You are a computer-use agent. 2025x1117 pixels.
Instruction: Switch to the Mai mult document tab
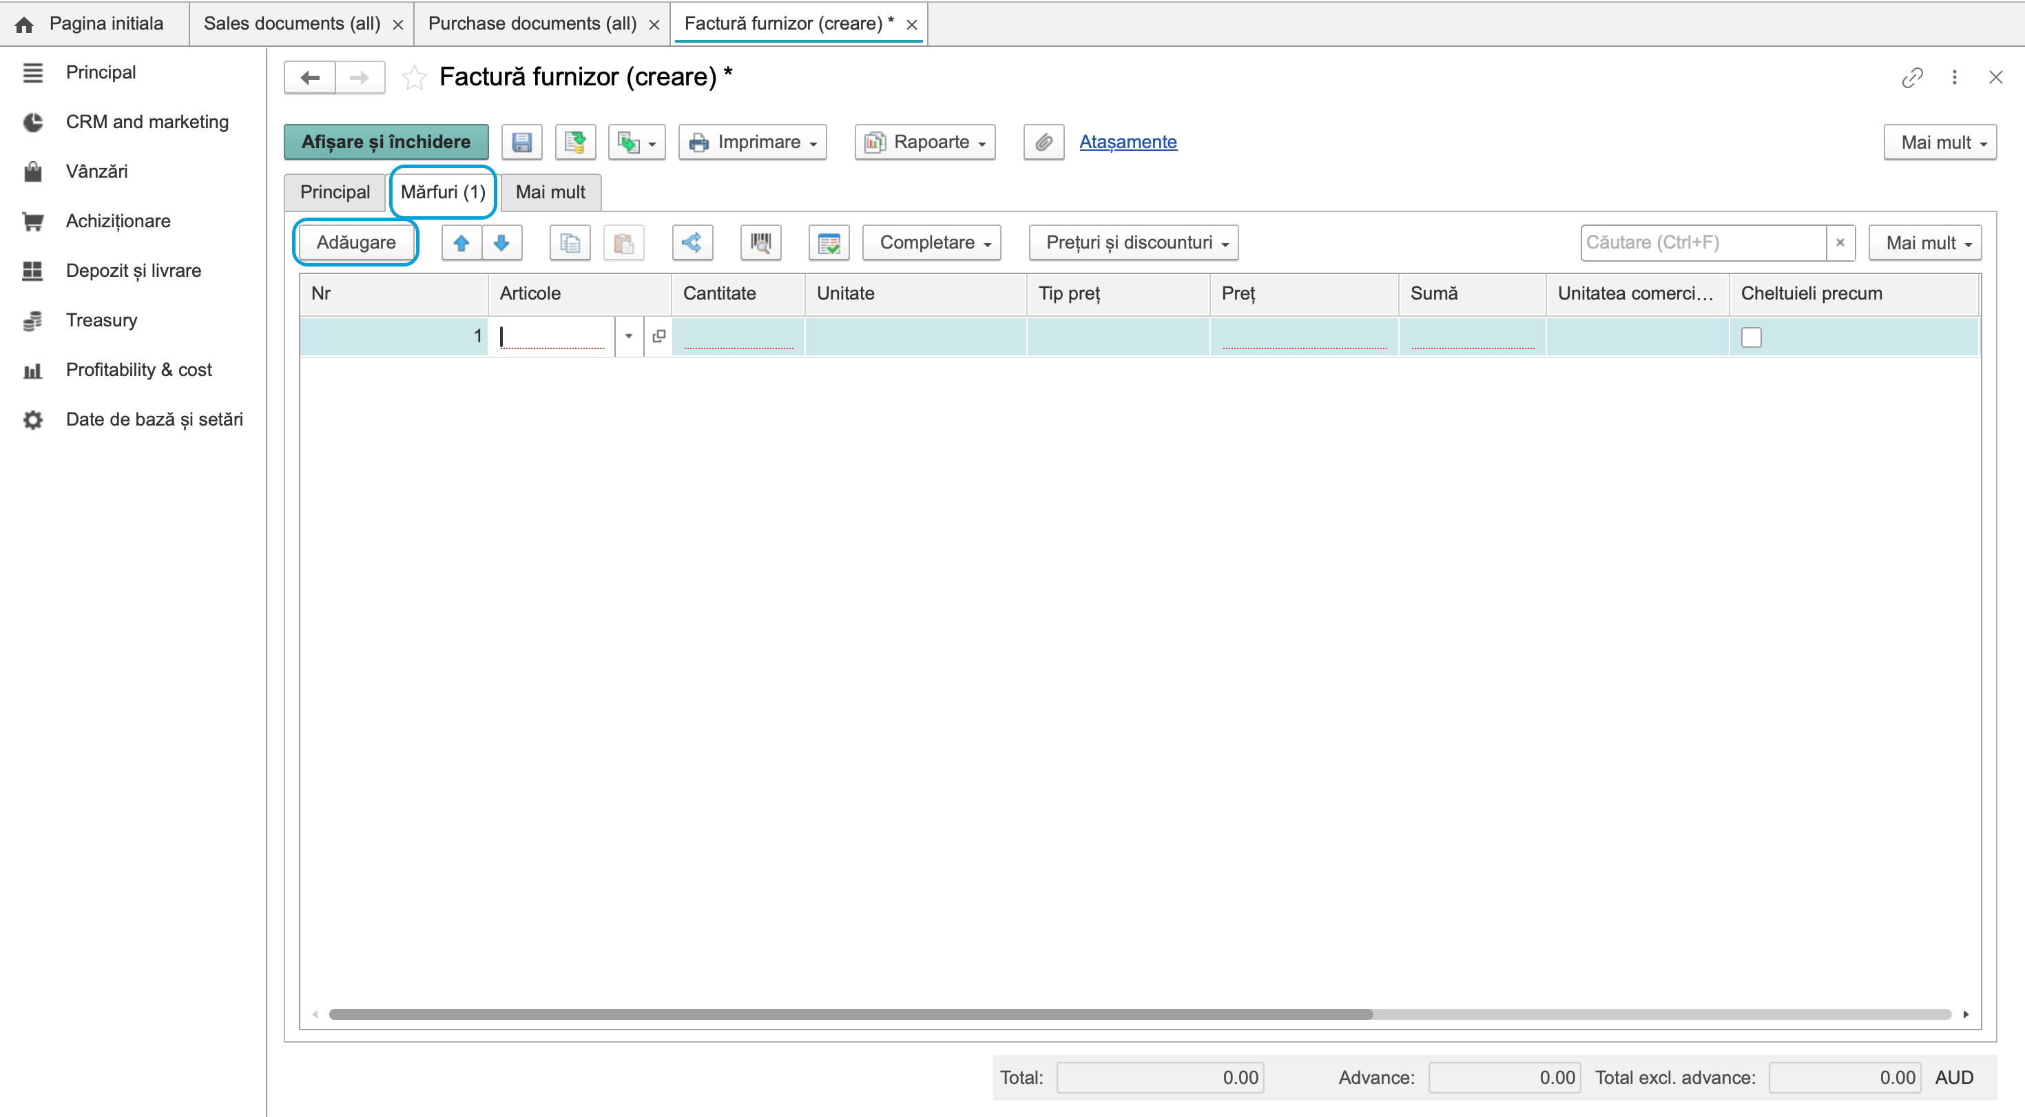point(550,193)
